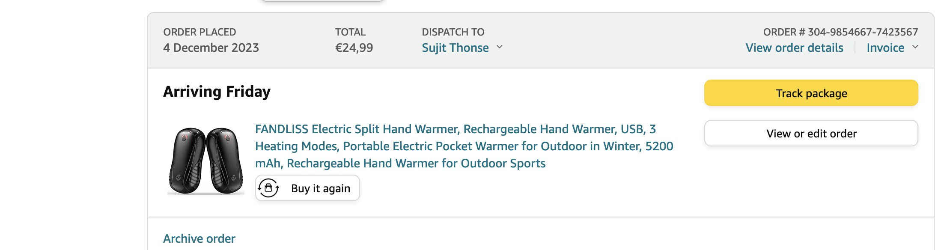Viewport: 947px width, 250px height.
Task: Click the TOTAL label
Action: pyautogui.click(x=350, y=32)
